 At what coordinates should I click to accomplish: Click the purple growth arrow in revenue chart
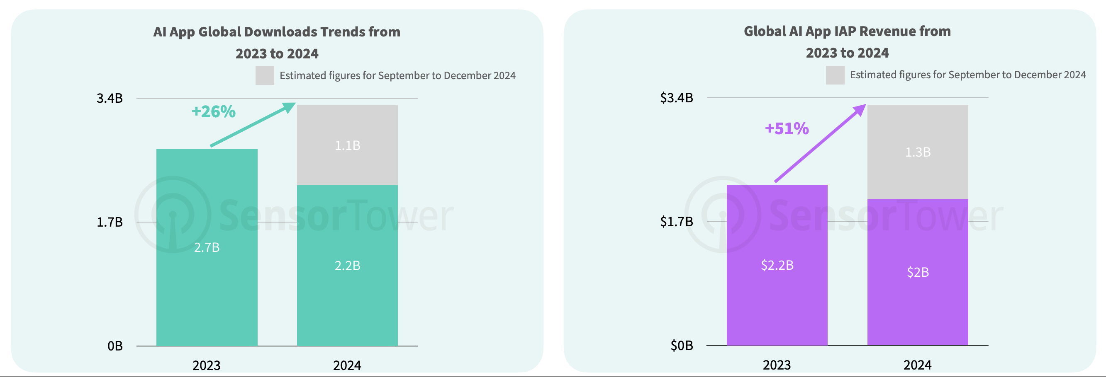click(x=820, y=143)
